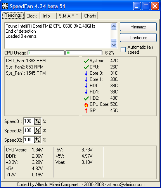Open the Configure dialog button
This screenshot has height=188, width=161.
pyautogui.click(x=138, y=38)
